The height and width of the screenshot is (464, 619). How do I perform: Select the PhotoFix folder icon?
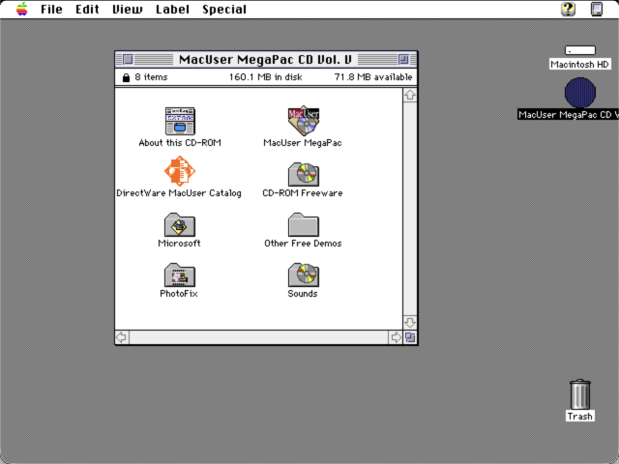(x=180, y=275)
